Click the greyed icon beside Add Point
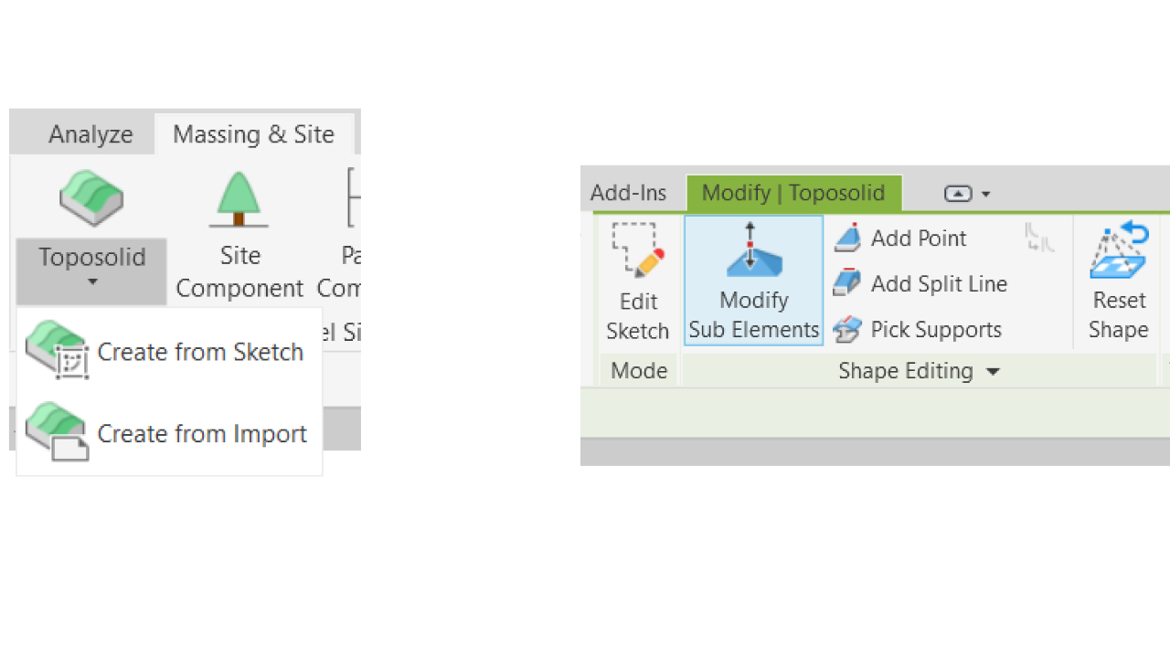Viewport: 1170px width, 658px height. click(1040, 238)
